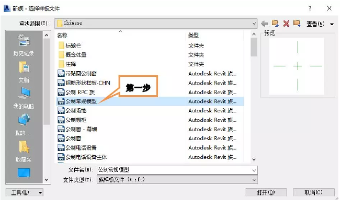Select the 带贴面公制窗 template file
The width and height of the screenshot is (341, 207).
[77, 74]
